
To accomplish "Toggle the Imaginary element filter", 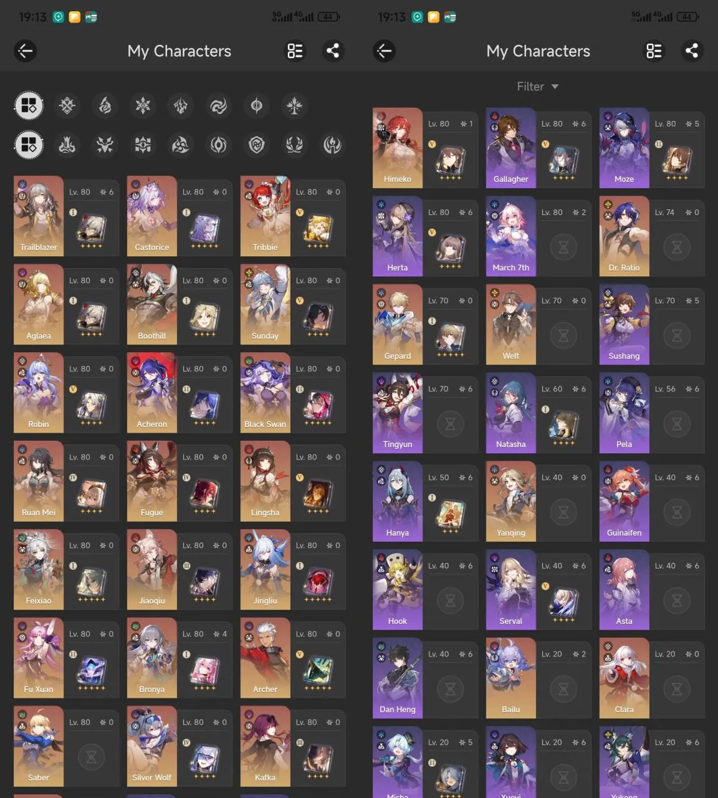I will tap(294, 106).
